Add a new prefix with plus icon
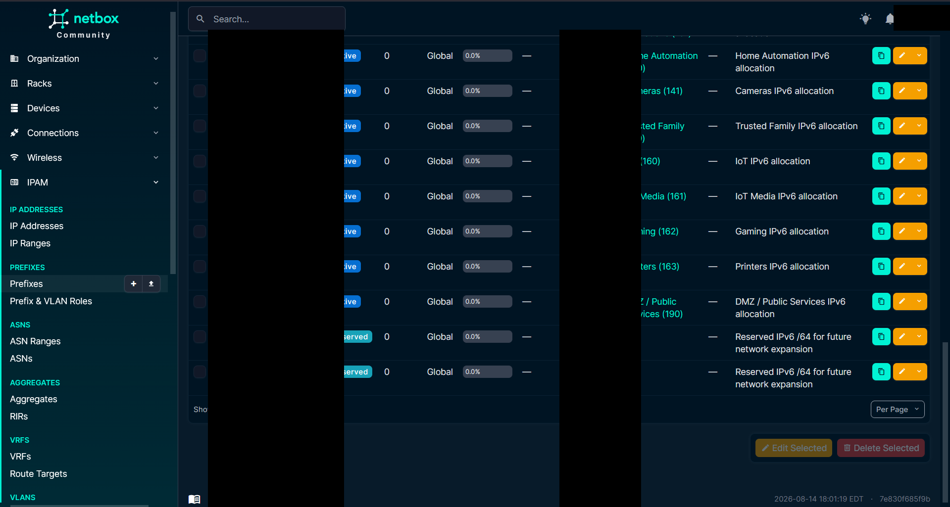950x507 pixels. point(133,284)
